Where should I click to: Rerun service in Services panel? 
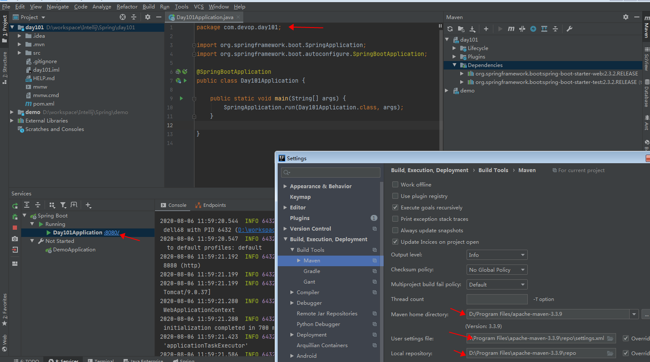coord(15,206)
